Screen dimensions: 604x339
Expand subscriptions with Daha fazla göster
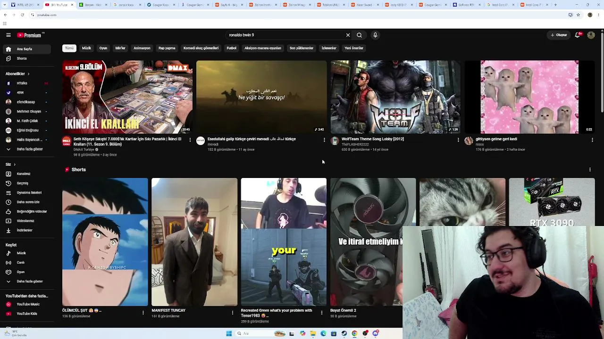coord(27,149)
